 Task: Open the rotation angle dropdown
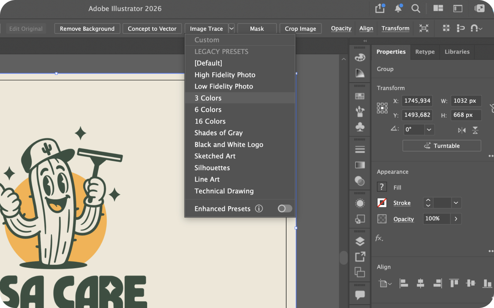click(x=429, y=130)
